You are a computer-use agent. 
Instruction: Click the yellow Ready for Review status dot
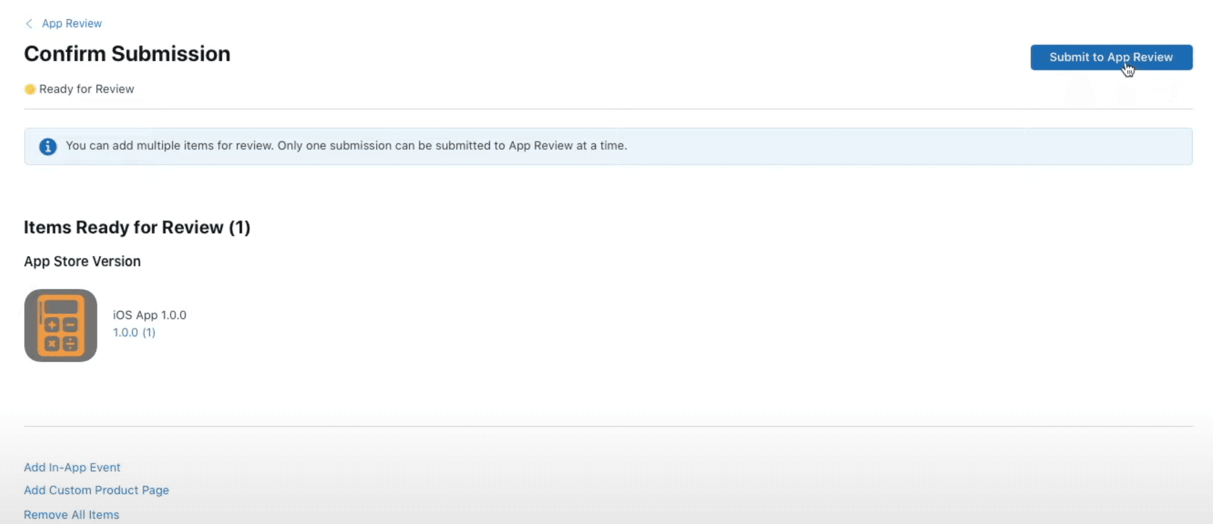(x=30, y=89)
